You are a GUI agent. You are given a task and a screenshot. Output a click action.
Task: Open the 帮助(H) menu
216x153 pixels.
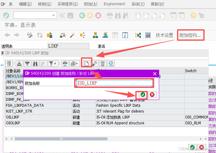pos(158,4)
